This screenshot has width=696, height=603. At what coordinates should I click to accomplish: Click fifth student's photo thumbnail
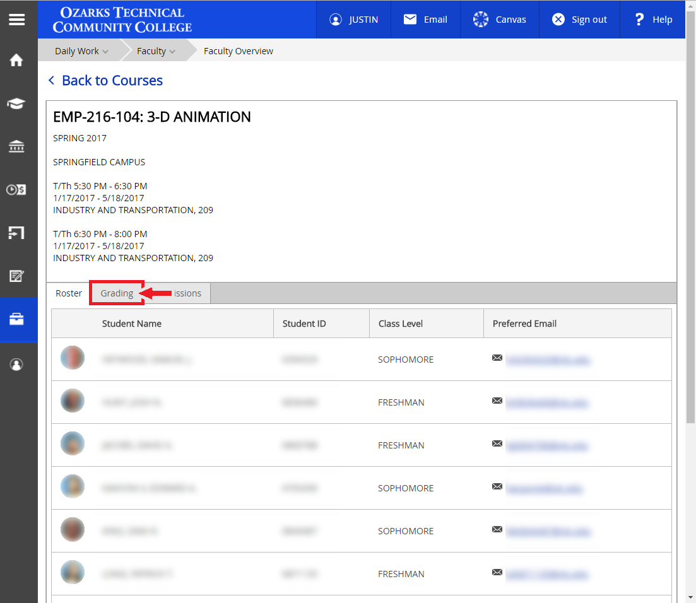click(x=73, y=529)
